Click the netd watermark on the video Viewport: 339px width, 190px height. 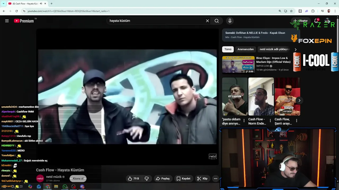coord(213,157)
